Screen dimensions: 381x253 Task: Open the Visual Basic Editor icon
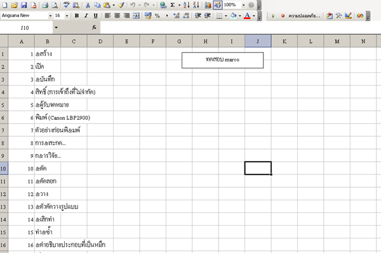point(329,16)
